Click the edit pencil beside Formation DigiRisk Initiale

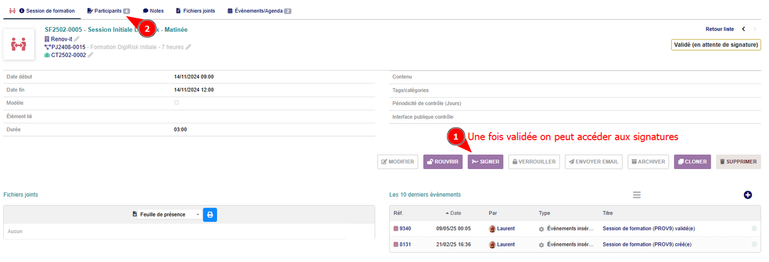click(189, 47)
